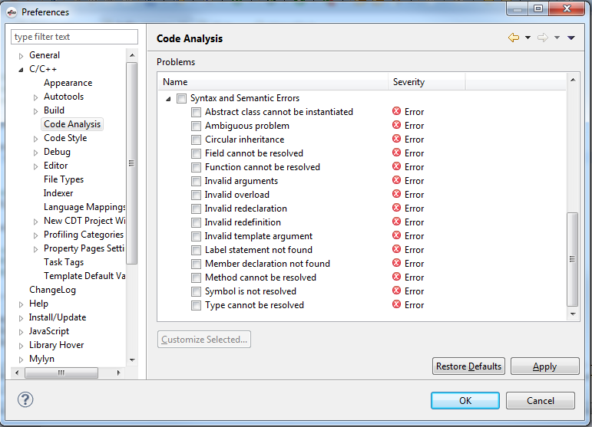Select File Types preference page
592x427 pixels.
(x=64, y=179)
